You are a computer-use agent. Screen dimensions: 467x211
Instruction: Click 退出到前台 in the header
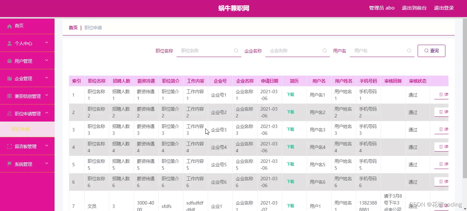click(x=414, y=8)
